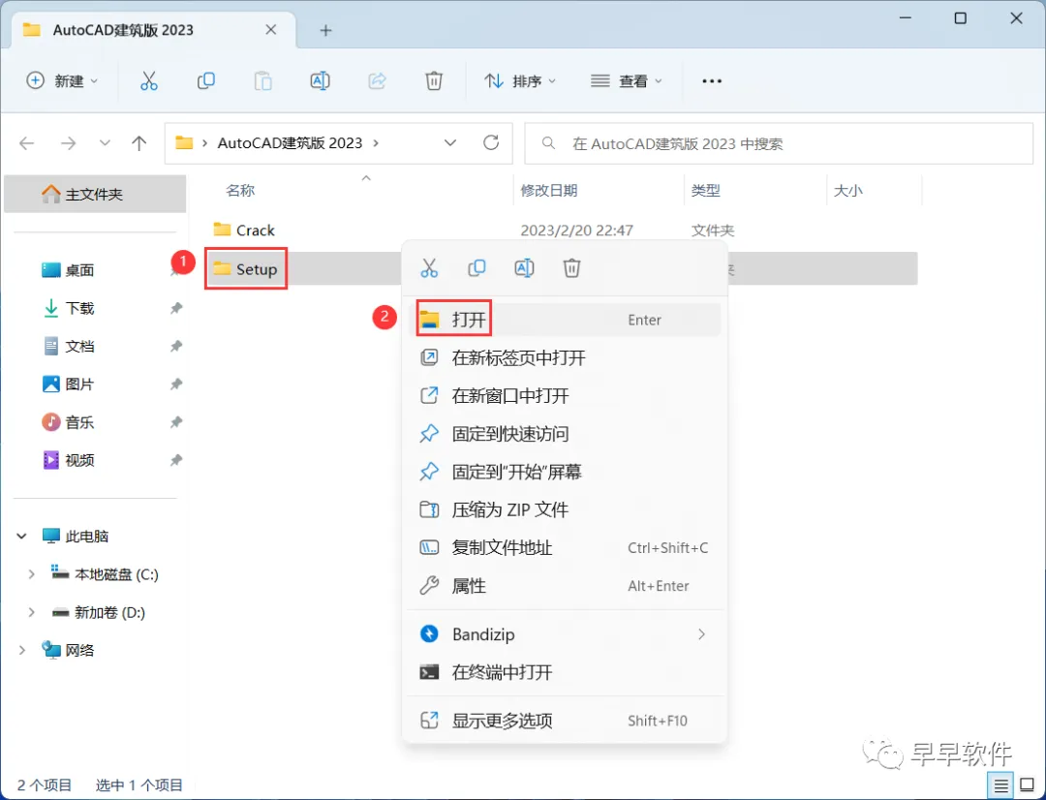This screenshot has width=1046, height=800.
Task: Click the Rename icon in the context menu
Action: 524,268
